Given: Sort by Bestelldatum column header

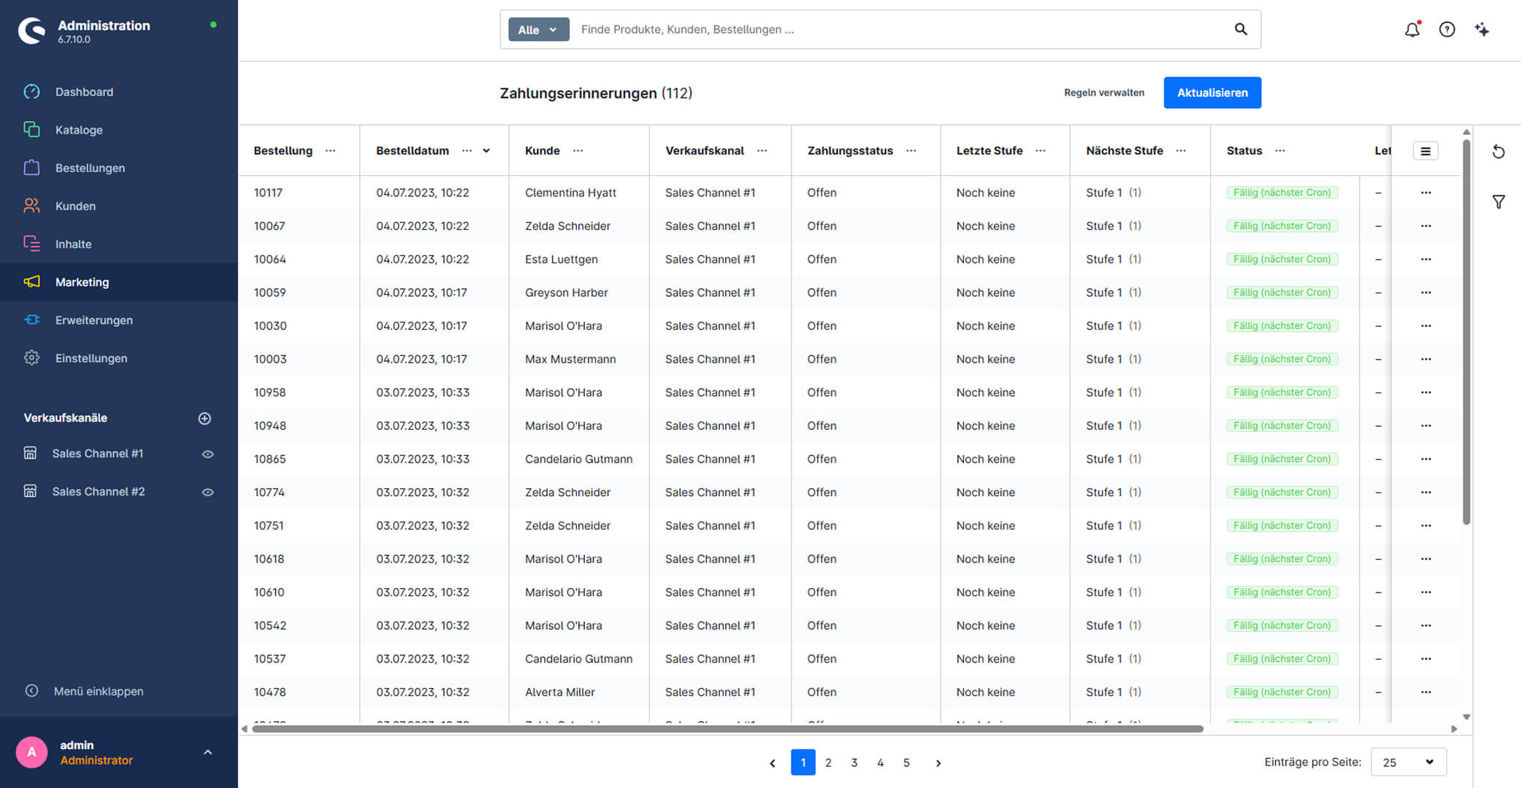Looking at the screenshot, I should 413,151.
